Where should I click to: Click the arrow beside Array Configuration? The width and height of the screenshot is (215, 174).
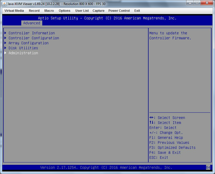pos(6,43)
